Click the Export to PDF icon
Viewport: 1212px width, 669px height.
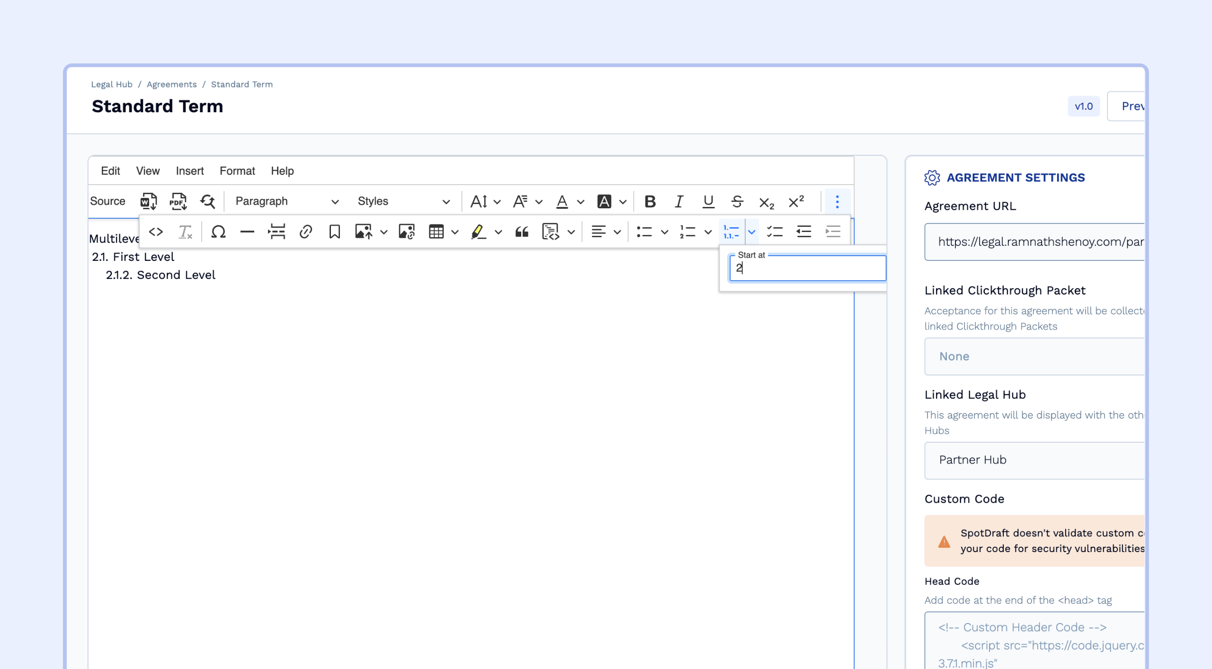178,201
